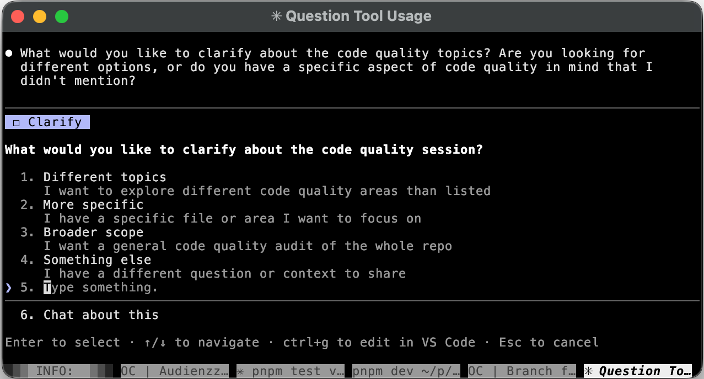Click the green full-screen traffic light

[62, 17]
